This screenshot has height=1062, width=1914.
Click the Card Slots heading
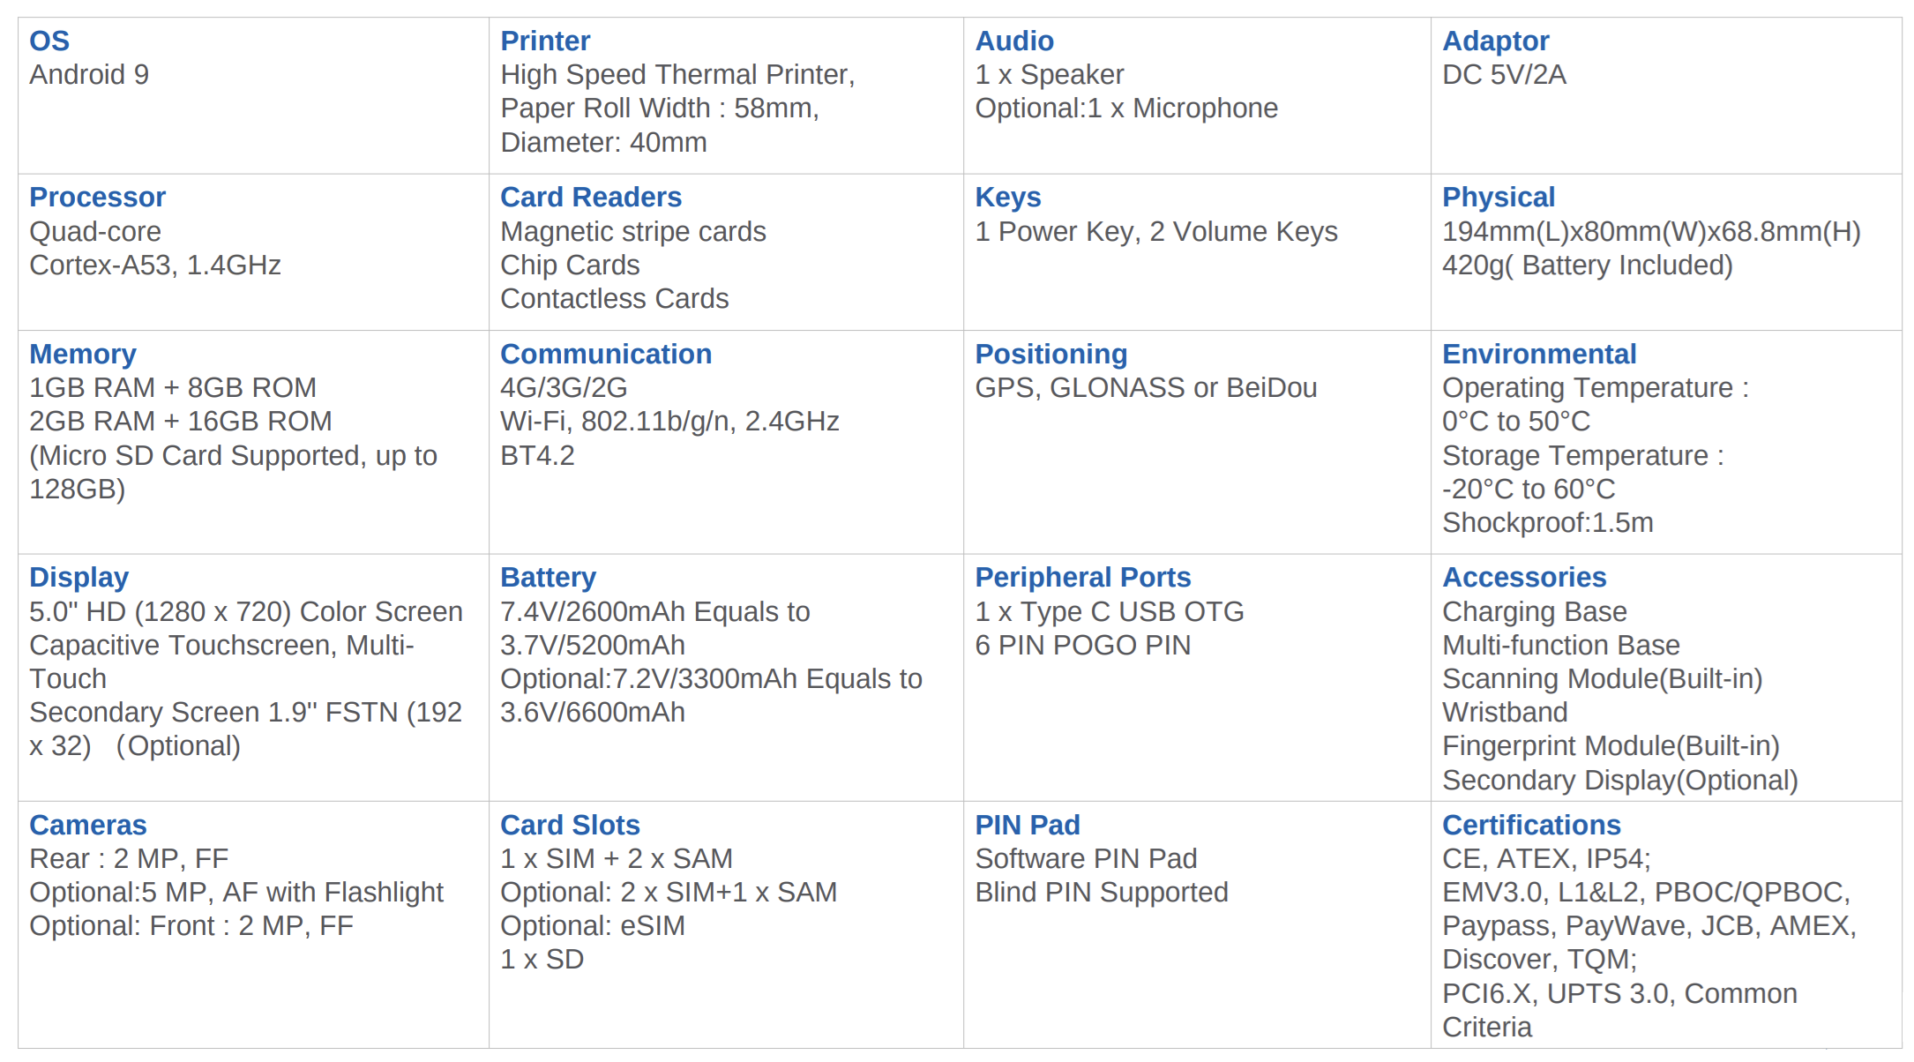pyautogui.click(x=569, y=825)
